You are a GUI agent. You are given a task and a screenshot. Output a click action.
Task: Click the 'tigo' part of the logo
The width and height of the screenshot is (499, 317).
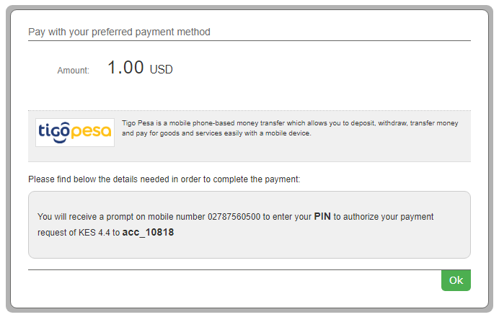point(54,132)
